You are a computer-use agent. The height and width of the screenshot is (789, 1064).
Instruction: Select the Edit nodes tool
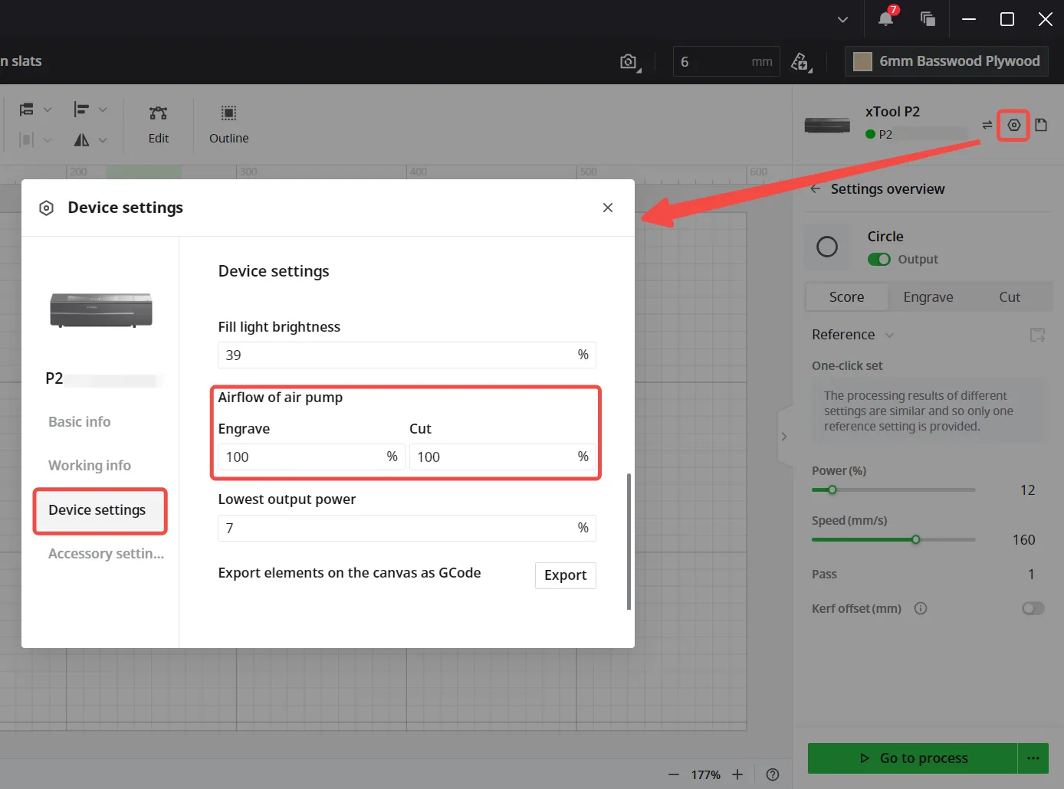point(159,124)
